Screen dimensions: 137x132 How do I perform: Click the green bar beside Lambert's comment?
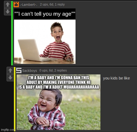tap(12, 33)
